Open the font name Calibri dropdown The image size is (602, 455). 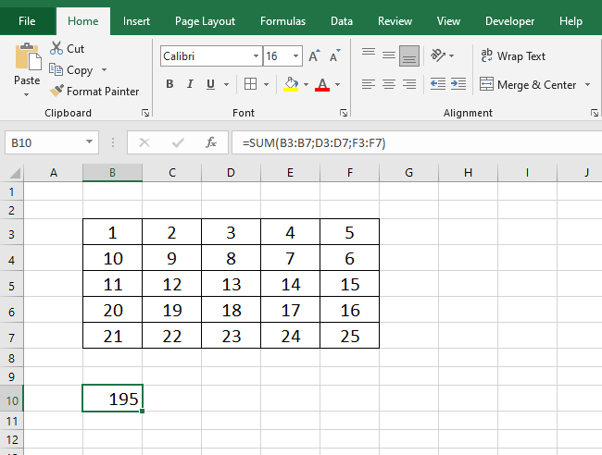[254, 56]
